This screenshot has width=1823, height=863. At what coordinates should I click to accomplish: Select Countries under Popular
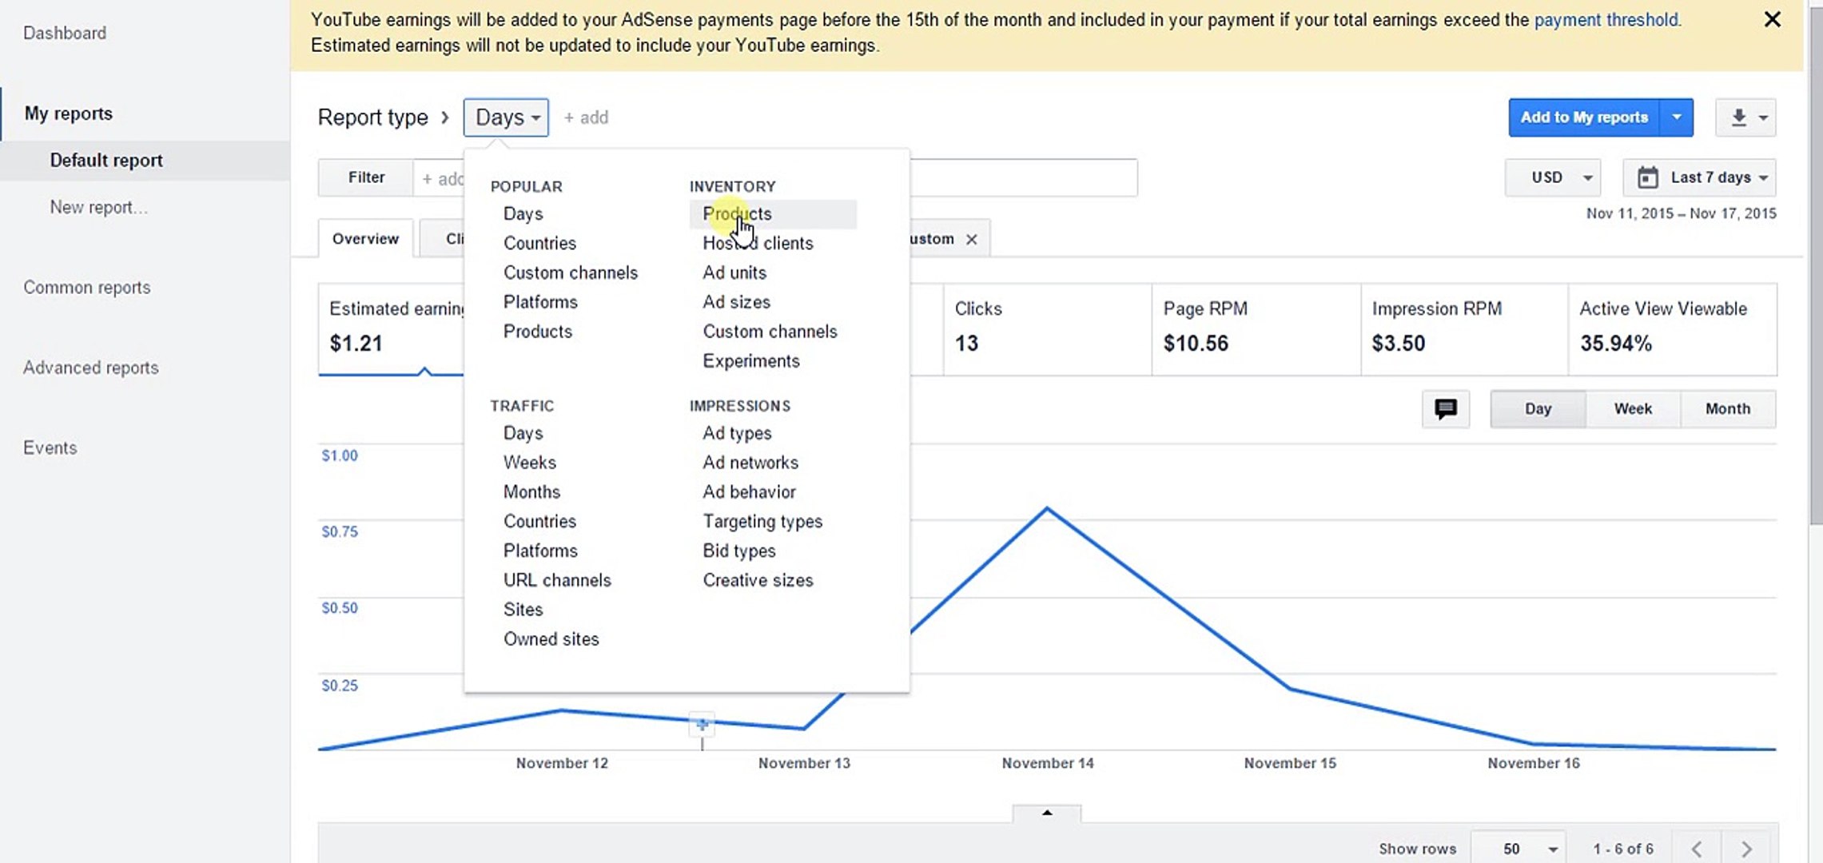[x=539, y=243]
